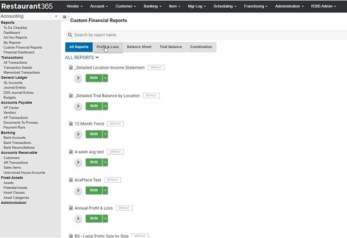This screenshot has width=347, height=238.
Task: Open the Trial Balance tab
Action: [x=171, y=47]
